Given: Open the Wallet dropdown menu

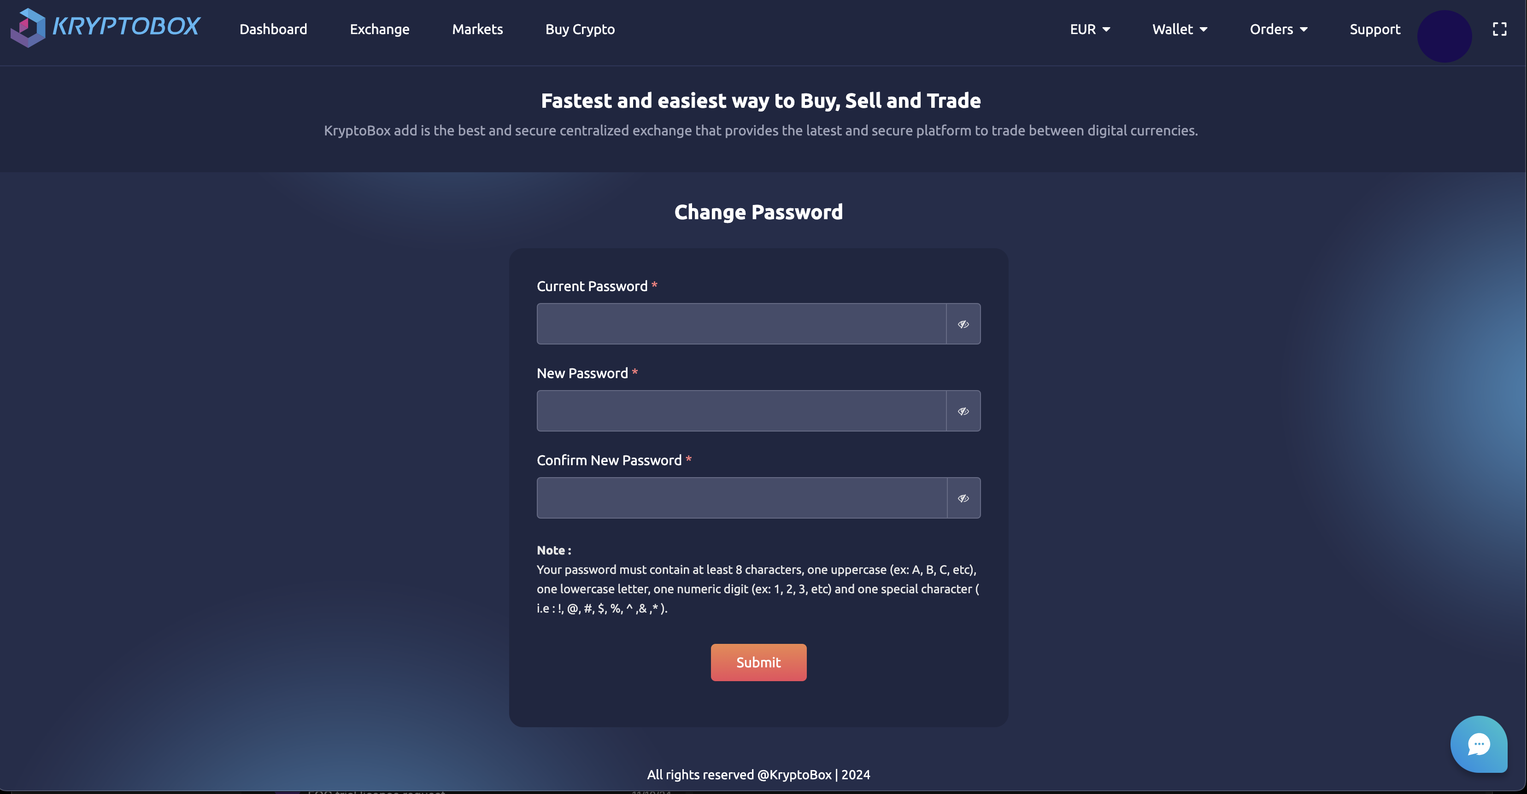Looking at the screenshot, I should pos(1180,29).
